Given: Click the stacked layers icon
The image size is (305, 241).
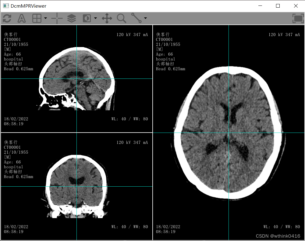Looking at the screenshot, I should click(72, 18).
